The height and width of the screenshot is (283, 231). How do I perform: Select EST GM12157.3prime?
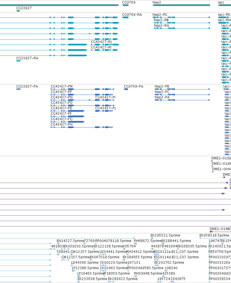tap(85, 251)
